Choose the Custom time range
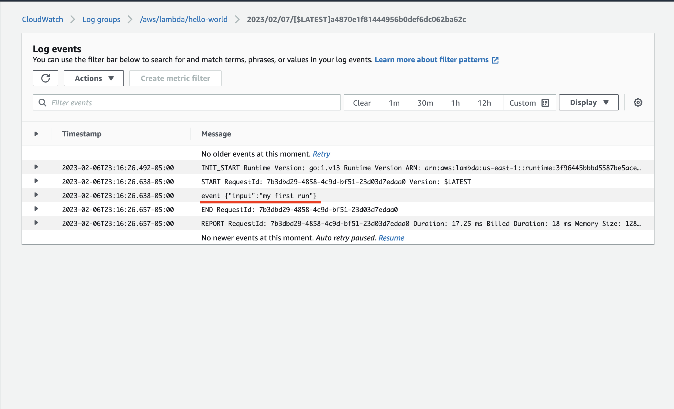Screen dimensions: 674x409 (529, 103)
